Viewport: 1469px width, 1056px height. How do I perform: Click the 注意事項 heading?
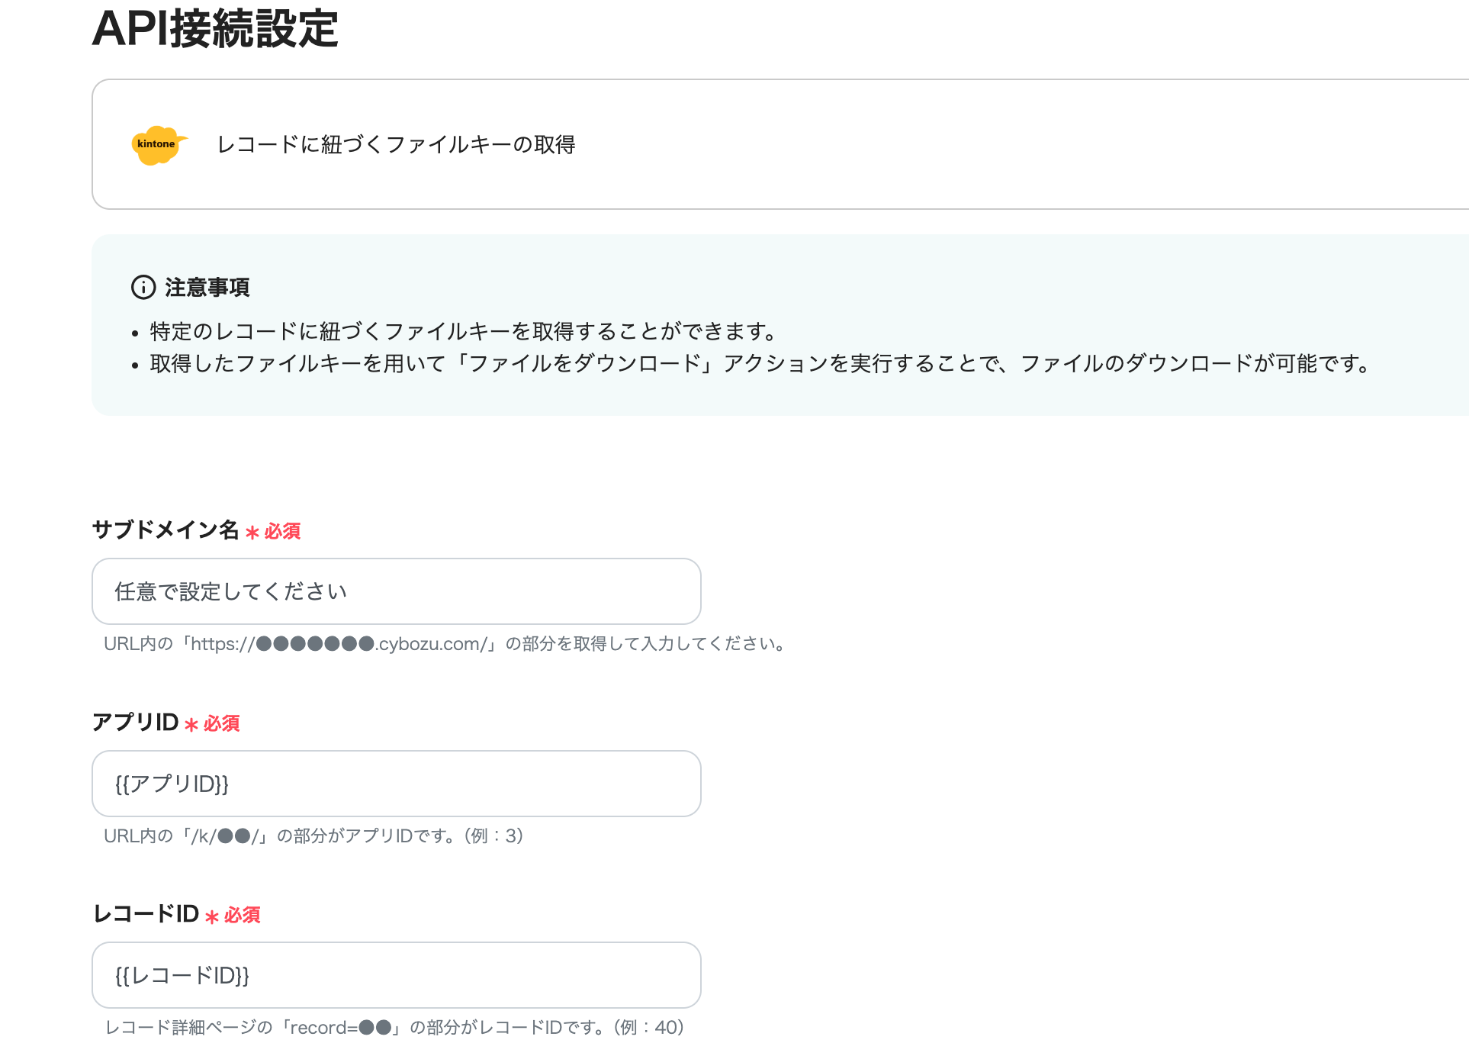[207, 288]
